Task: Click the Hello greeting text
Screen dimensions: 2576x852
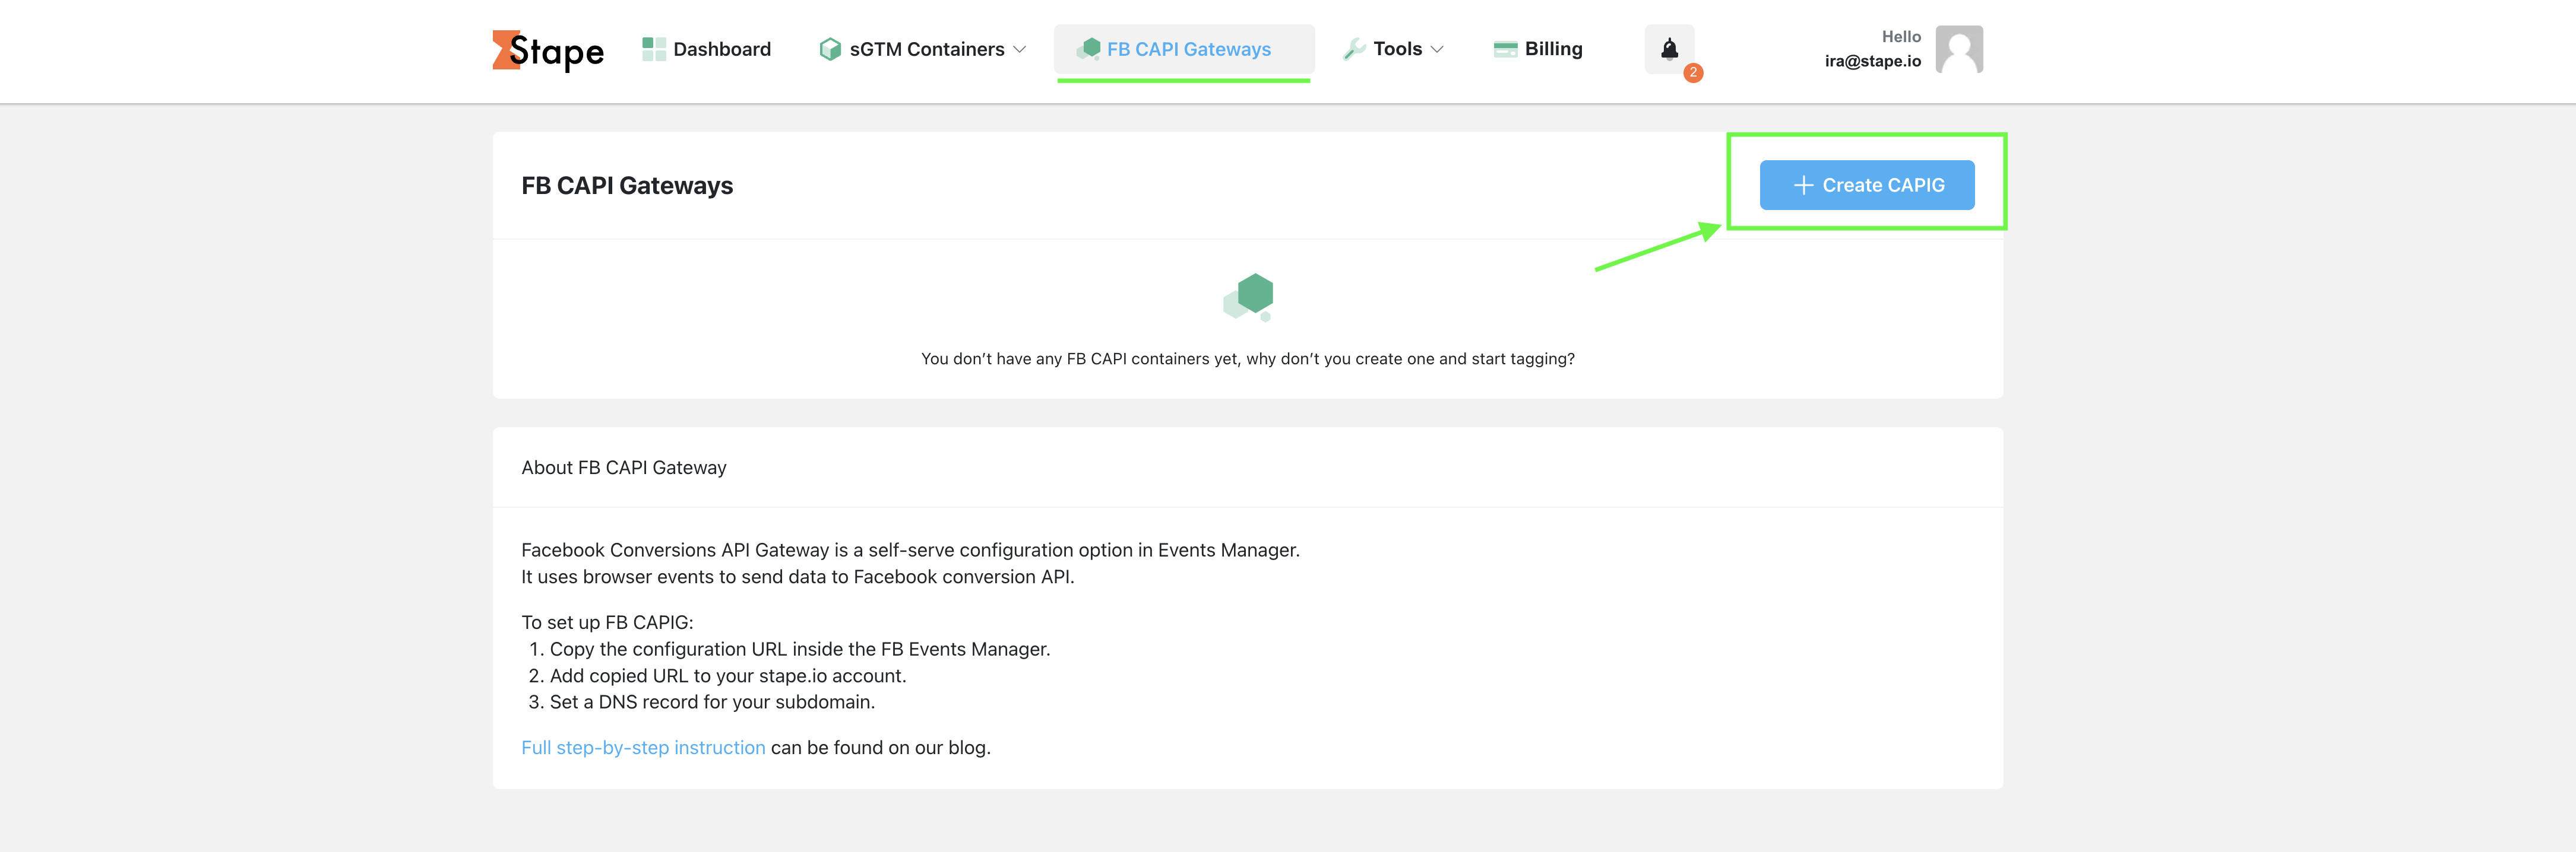Action: point(1901,37)
